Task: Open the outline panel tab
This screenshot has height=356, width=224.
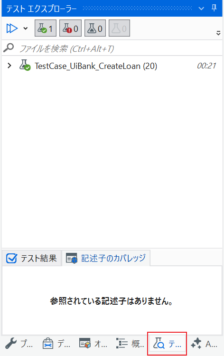Action: click(x=130, y=343)
